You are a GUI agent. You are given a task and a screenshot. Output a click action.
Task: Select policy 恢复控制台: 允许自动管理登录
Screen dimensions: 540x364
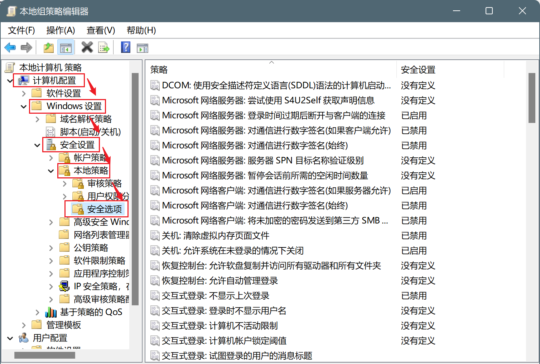coord(220,281)
